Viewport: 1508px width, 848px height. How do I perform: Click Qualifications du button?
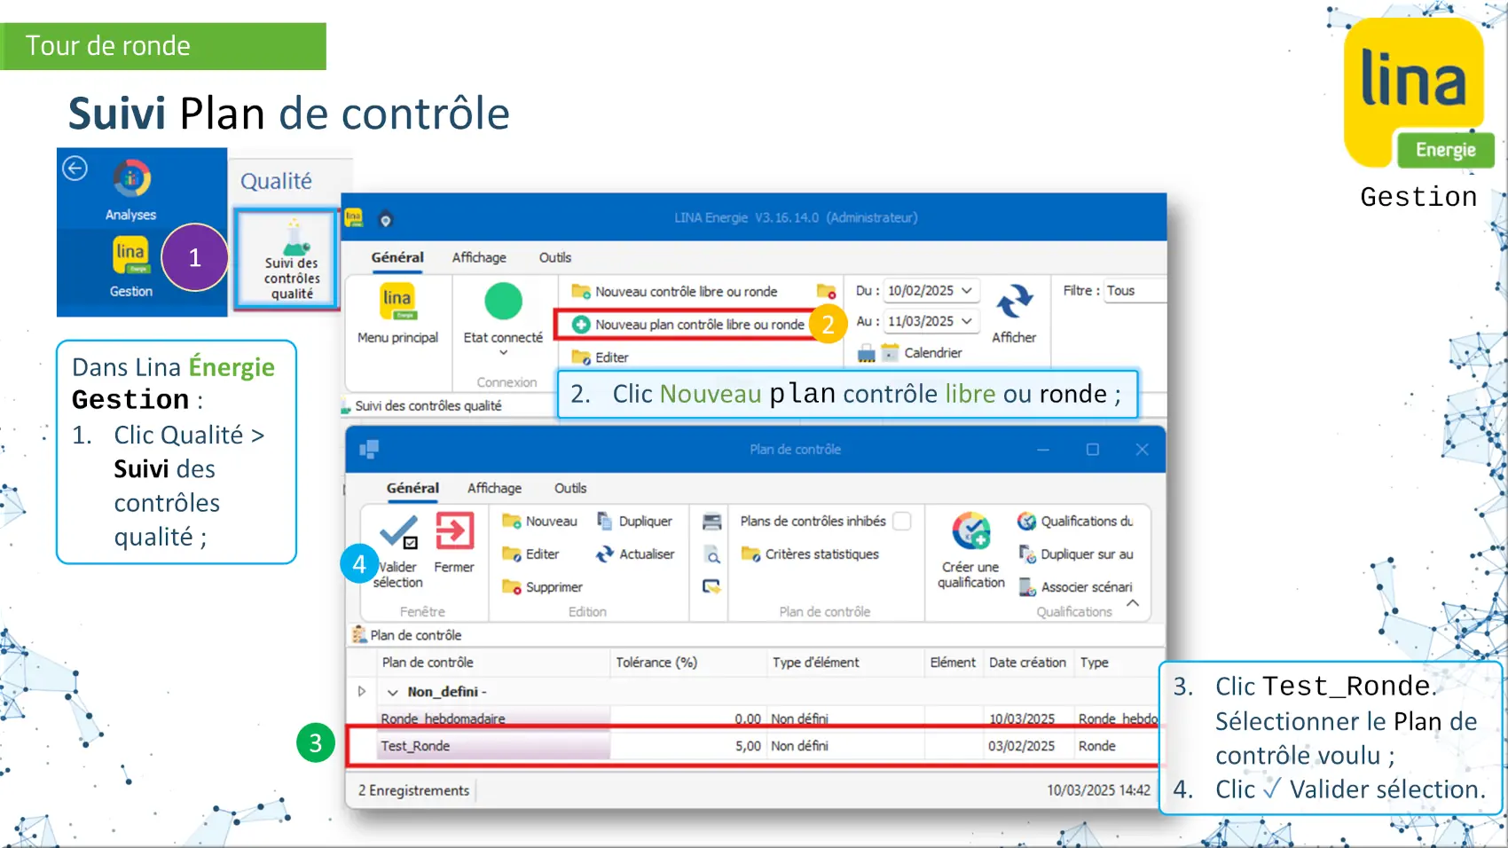(1075, 522)
